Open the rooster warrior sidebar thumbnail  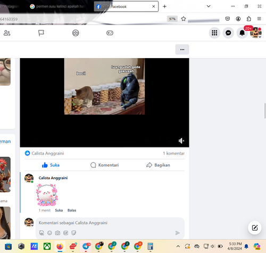pos(5,174)
